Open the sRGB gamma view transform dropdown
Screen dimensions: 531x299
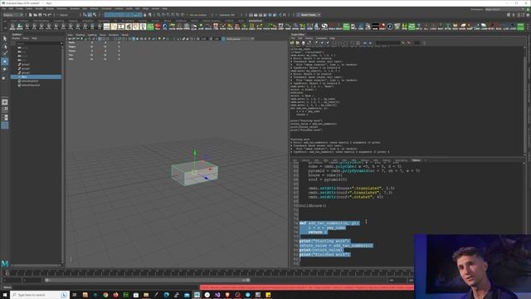click(x=240, y=39)
